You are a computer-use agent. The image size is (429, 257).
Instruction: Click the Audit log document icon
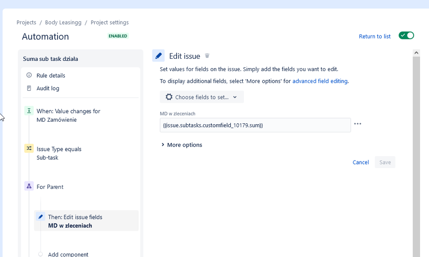(29, 88)
